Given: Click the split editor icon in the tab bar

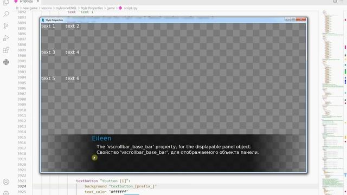Looking at the screenshot, I should point(335,1).
